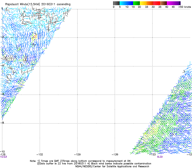Click the 'Data buffer is 22 hrs' note
The height and width of the screenshot is (168, 192).
[94, 164]
